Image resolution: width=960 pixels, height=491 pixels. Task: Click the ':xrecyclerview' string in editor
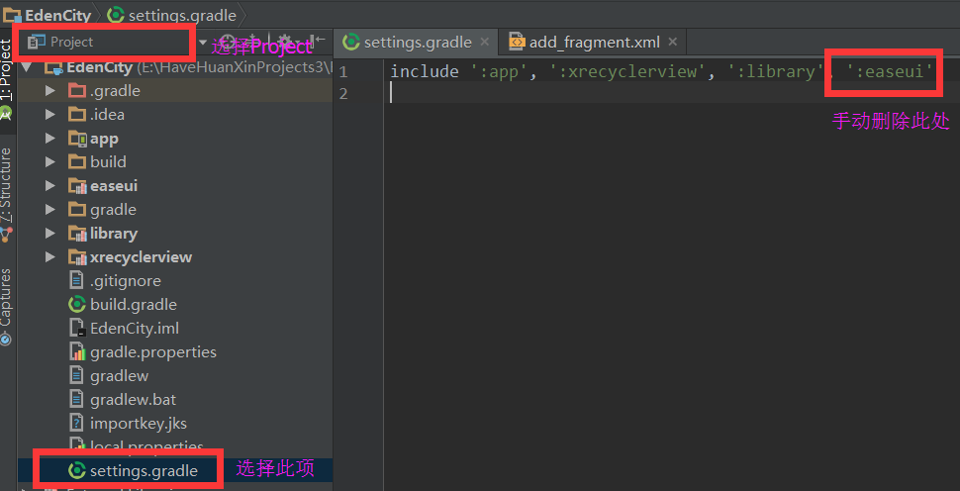(x=628, y=71)
